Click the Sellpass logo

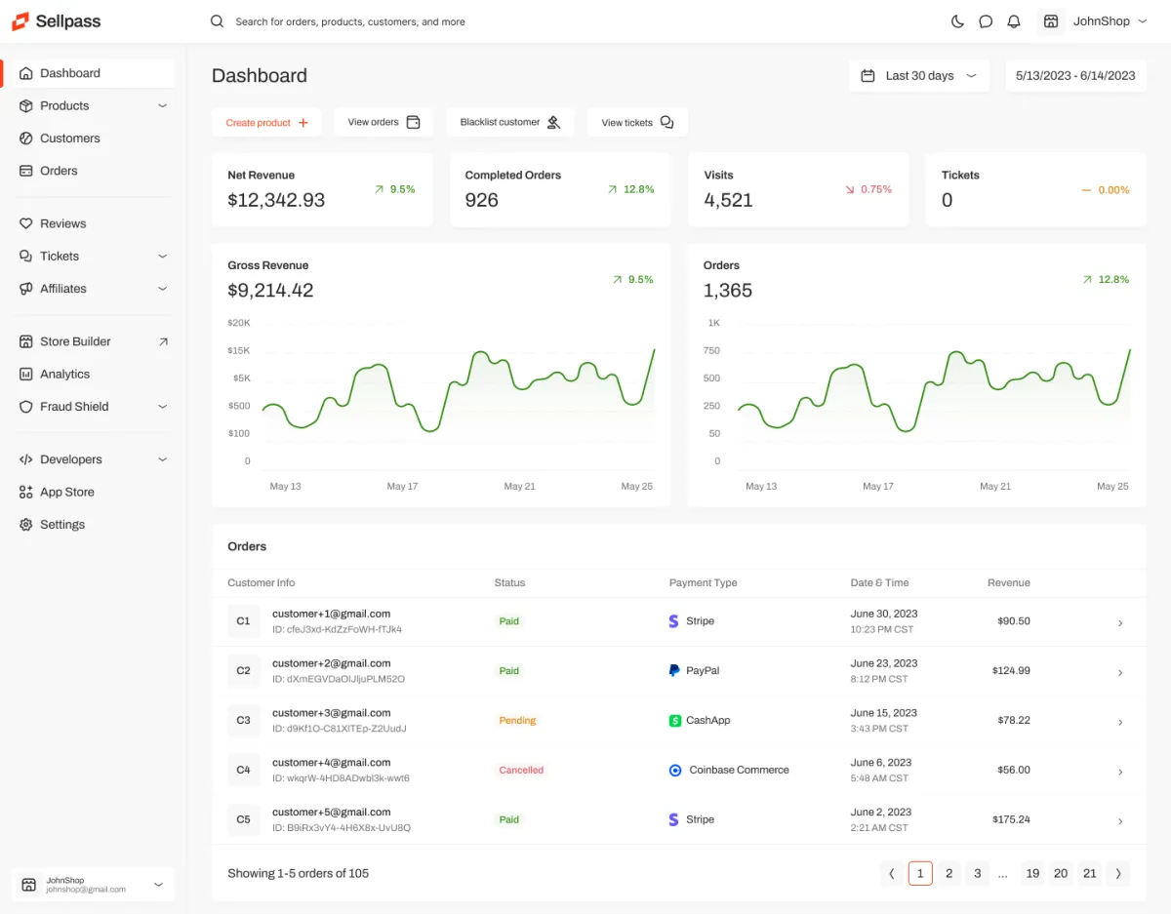[57, 20]
